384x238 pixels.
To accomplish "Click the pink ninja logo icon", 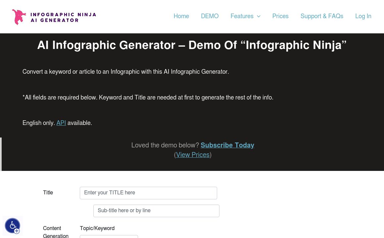I will tap(19, 17).
